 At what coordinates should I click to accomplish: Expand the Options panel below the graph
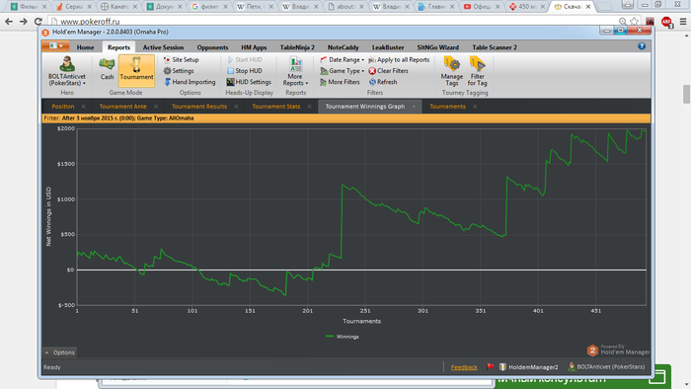60,352
